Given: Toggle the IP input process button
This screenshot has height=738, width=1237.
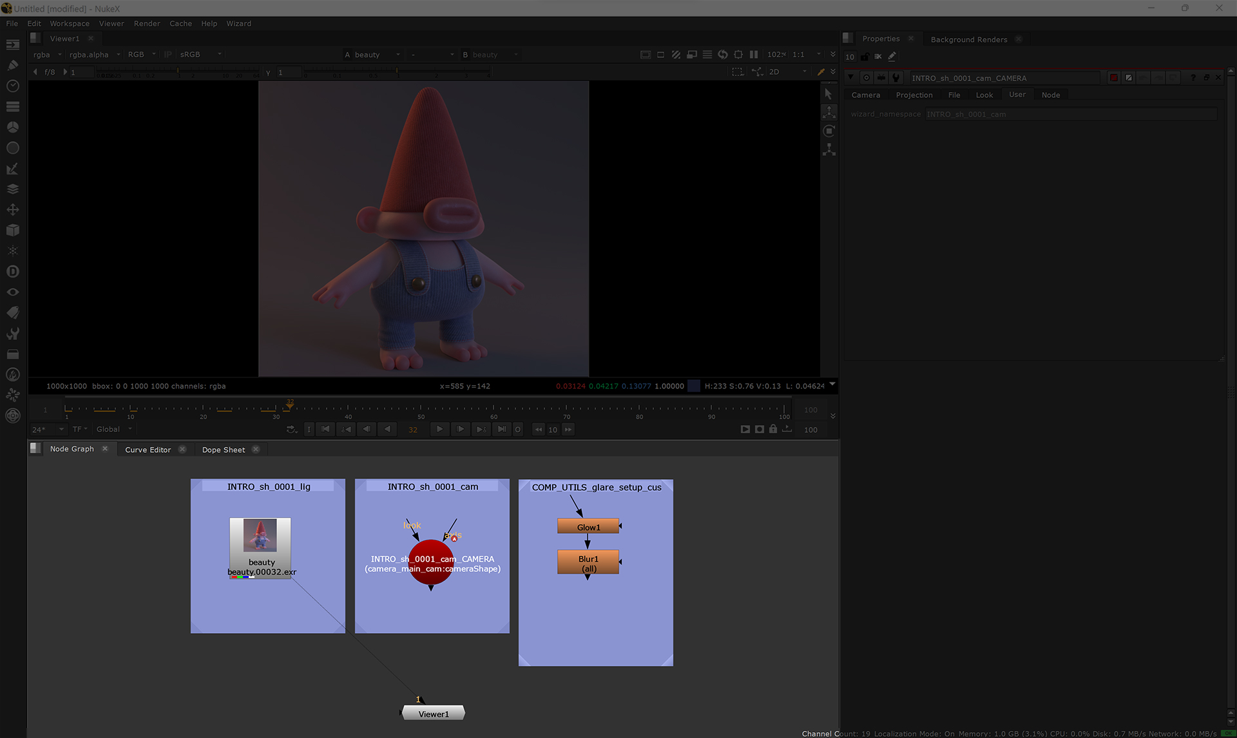Looking at the screenshot, I should click(168, 55).
